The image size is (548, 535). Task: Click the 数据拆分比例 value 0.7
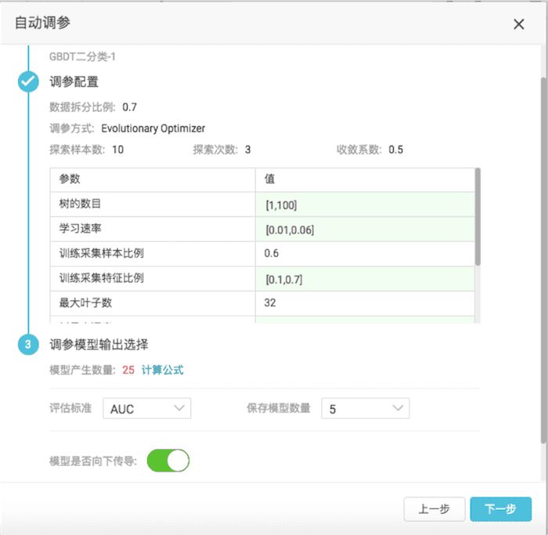[129, 107]
